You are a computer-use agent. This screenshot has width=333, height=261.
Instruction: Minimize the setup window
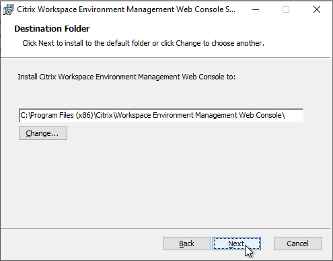coord(256,9)
